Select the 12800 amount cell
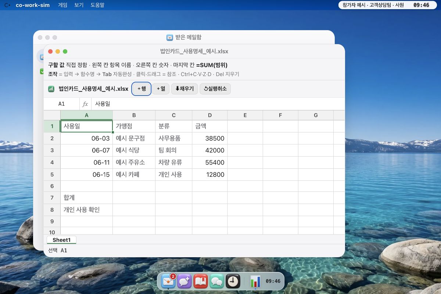This screenshot has height=294, width=441. coord(209,175)
